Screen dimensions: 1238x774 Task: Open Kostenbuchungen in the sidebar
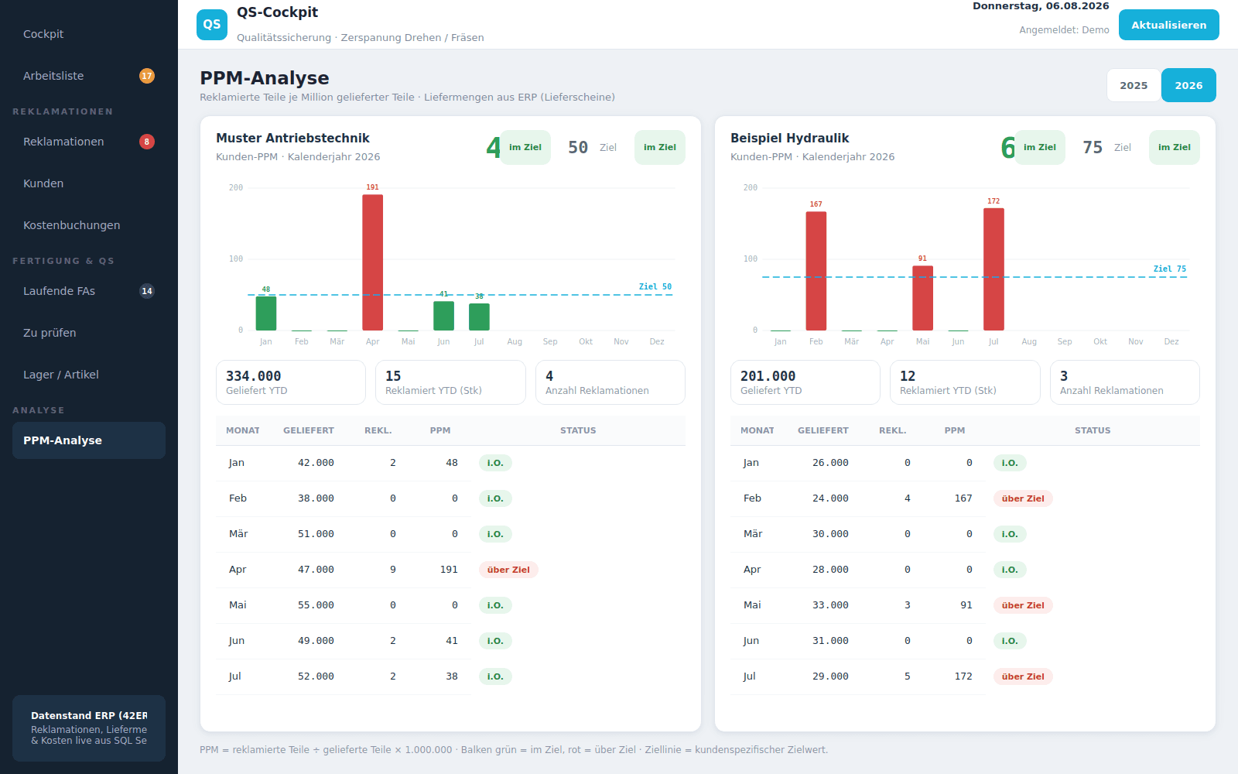click(x=89, y=225)
